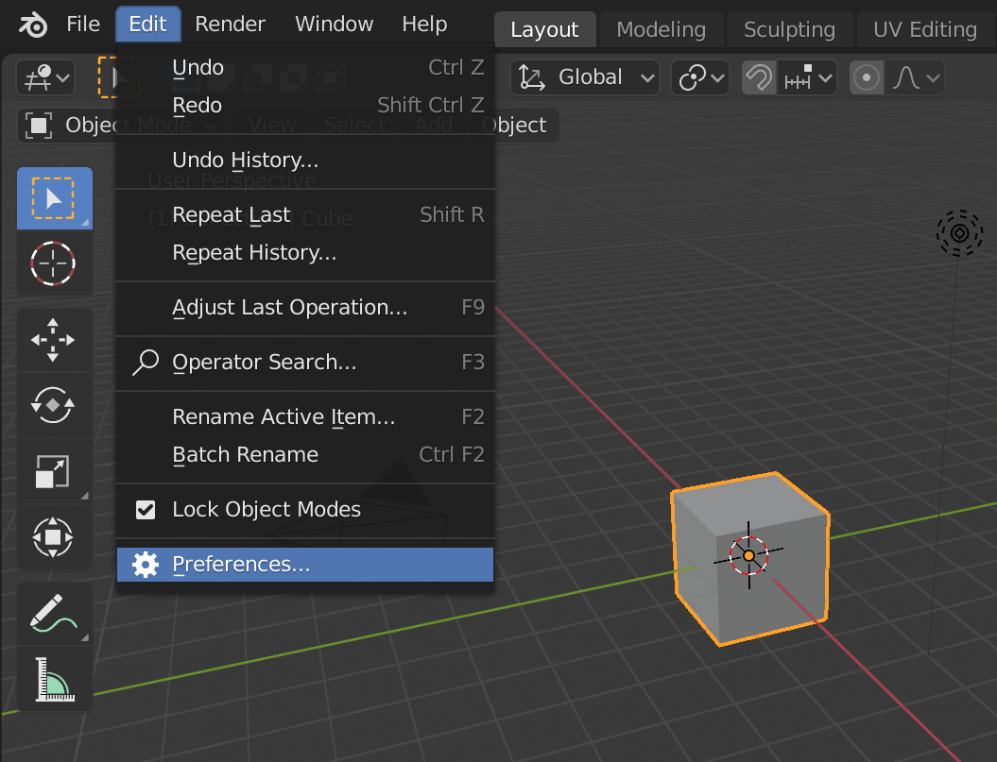The width and height of the screenshot is (997, 762).
Task: Open the transform pivot point dropdown
Action: [699, 77]
